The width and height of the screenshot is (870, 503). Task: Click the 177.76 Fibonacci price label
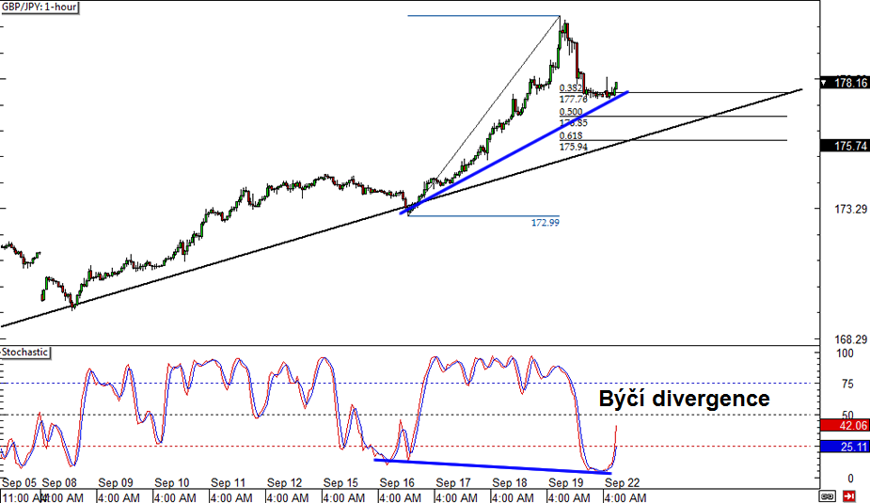[573, 100]
